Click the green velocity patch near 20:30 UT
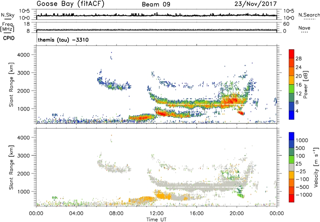The width and height of the screenshot is (320, 222). tap(241, 196)
